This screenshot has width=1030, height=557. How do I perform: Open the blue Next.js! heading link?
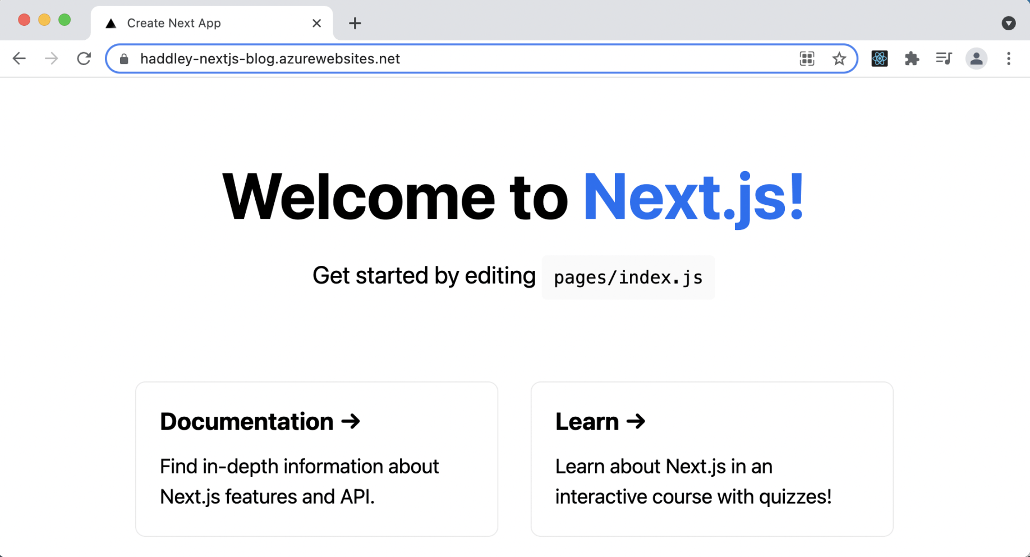pyautogui.click(x=693, y=197)
